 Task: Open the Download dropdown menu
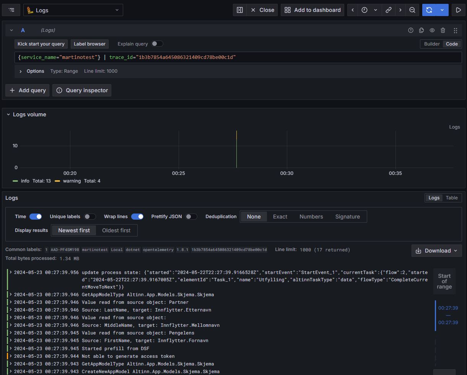point(436,251)
